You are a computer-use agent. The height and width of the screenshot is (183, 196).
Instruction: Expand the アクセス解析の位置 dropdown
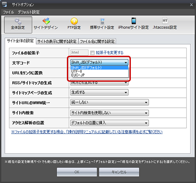tap(110, 123)
